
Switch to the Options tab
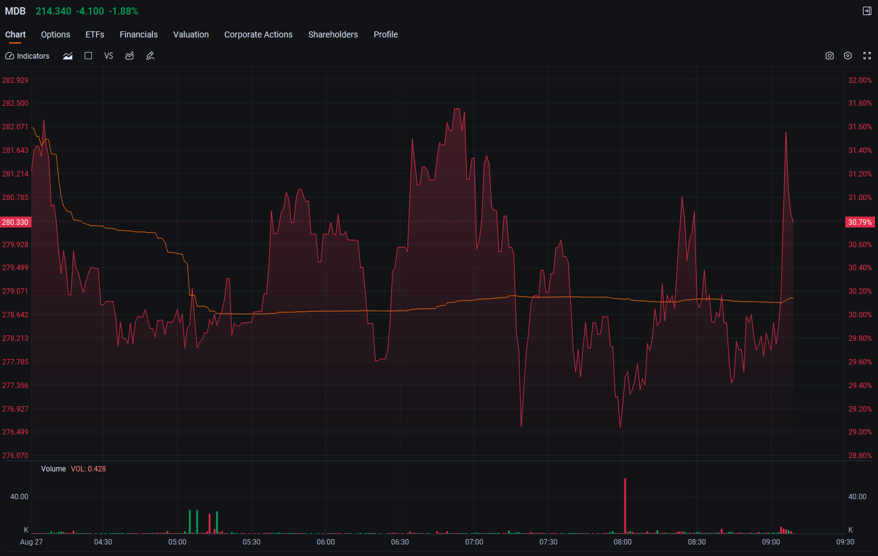point(56,34)
